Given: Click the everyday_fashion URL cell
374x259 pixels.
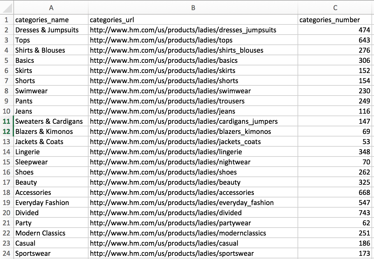Looking at the screenshot, I should click(x=193, y=203).
